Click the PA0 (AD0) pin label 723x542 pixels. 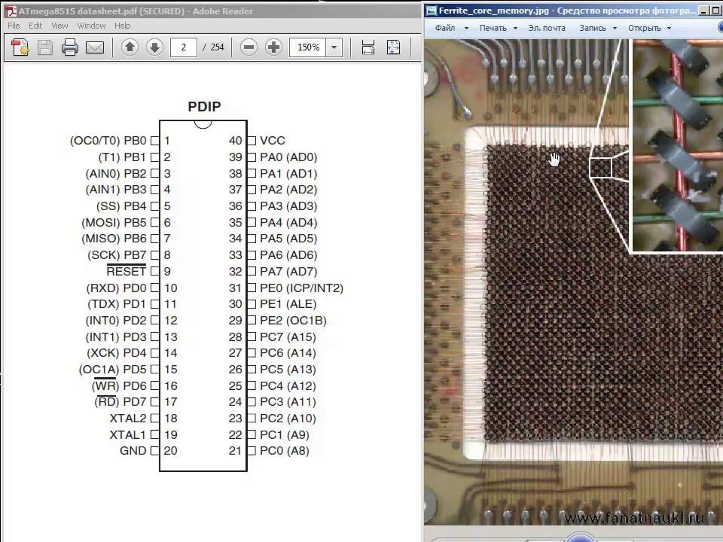click(288, 157)
